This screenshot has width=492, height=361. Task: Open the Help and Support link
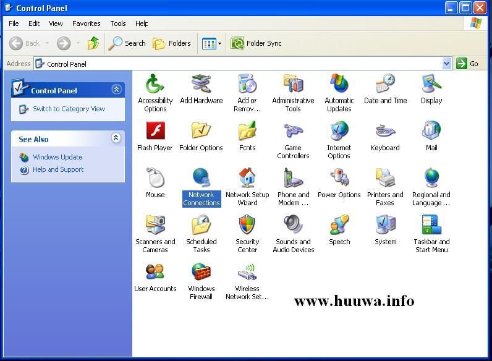[x=58, y=169]
